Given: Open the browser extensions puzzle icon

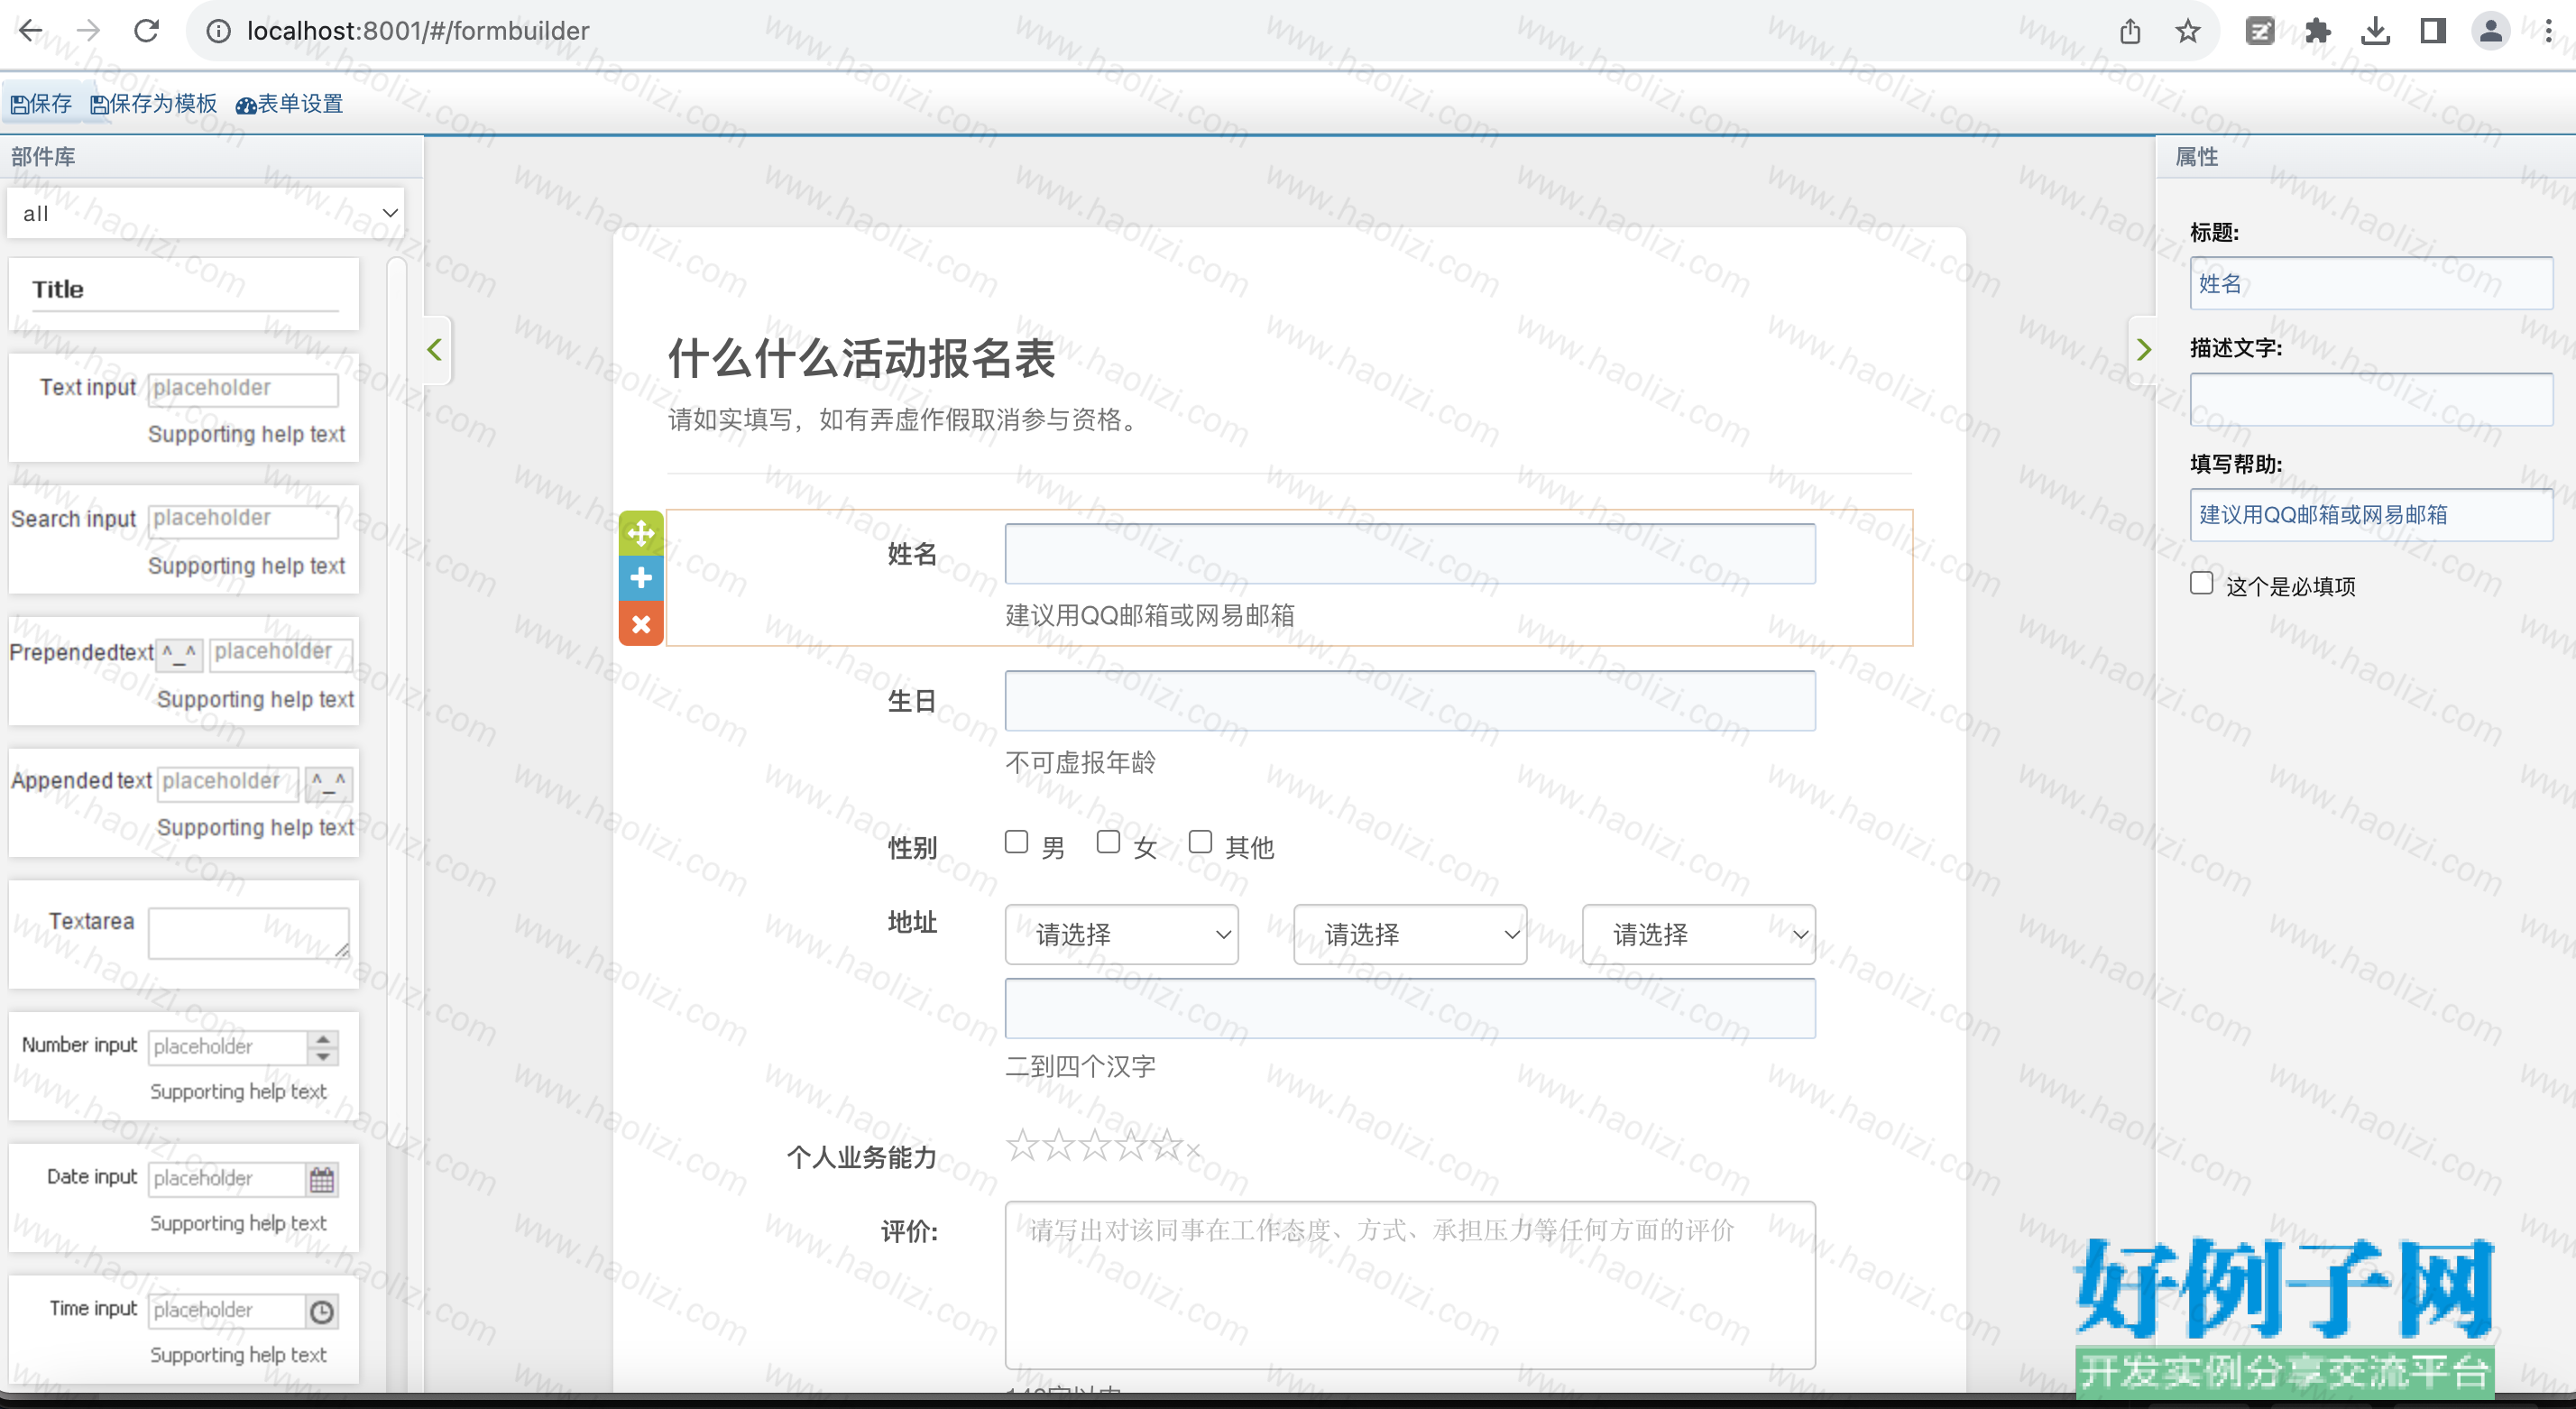Looking at the screenshot, I should (2318, 31).
